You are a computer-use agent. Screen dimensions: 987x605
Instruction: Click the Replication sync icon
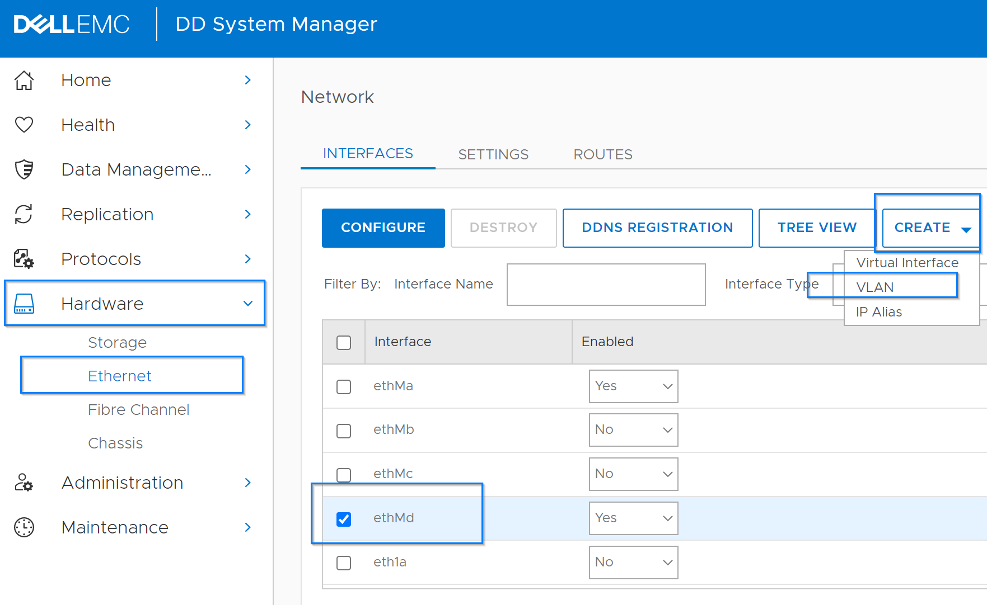pos(24,214)
